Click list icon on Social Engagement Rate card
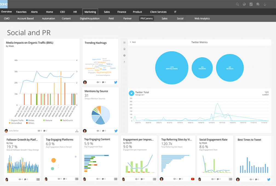Image resolution: width=276 pixels, height=186 pixels. pyautogui.click(x=231, y=179)
